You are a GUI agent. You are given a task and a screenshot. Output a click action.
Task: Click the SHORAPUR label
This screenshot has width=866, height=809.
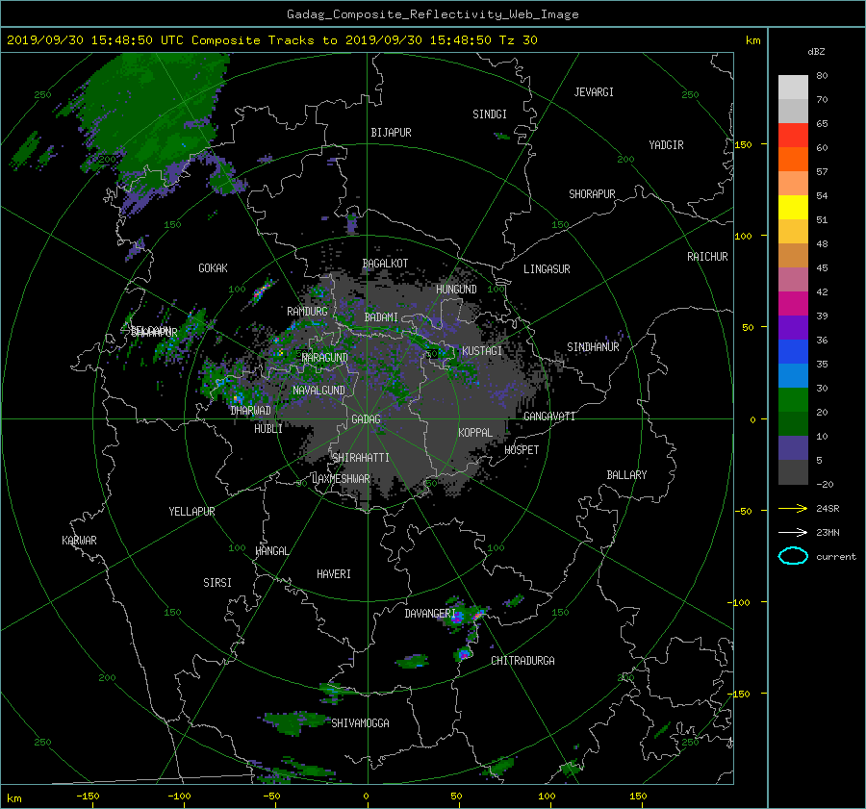[592, 194]
